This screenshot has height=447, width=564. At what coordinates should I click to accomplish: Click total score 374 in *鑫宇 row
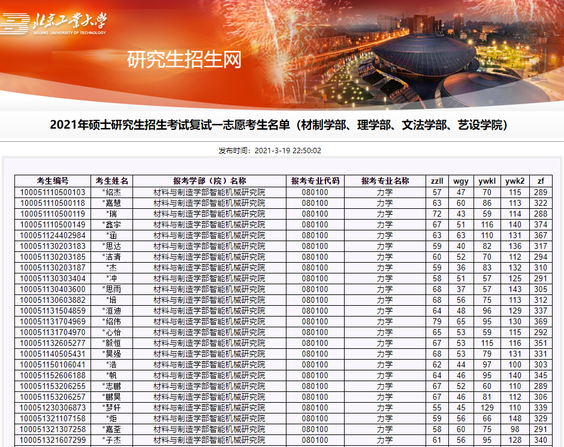coord(541,225)
